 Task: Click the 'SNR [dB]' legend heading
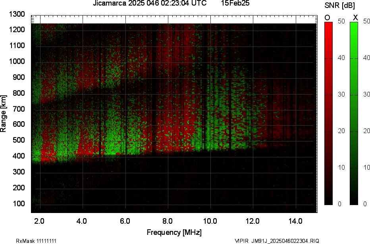[x=339, y=5]
